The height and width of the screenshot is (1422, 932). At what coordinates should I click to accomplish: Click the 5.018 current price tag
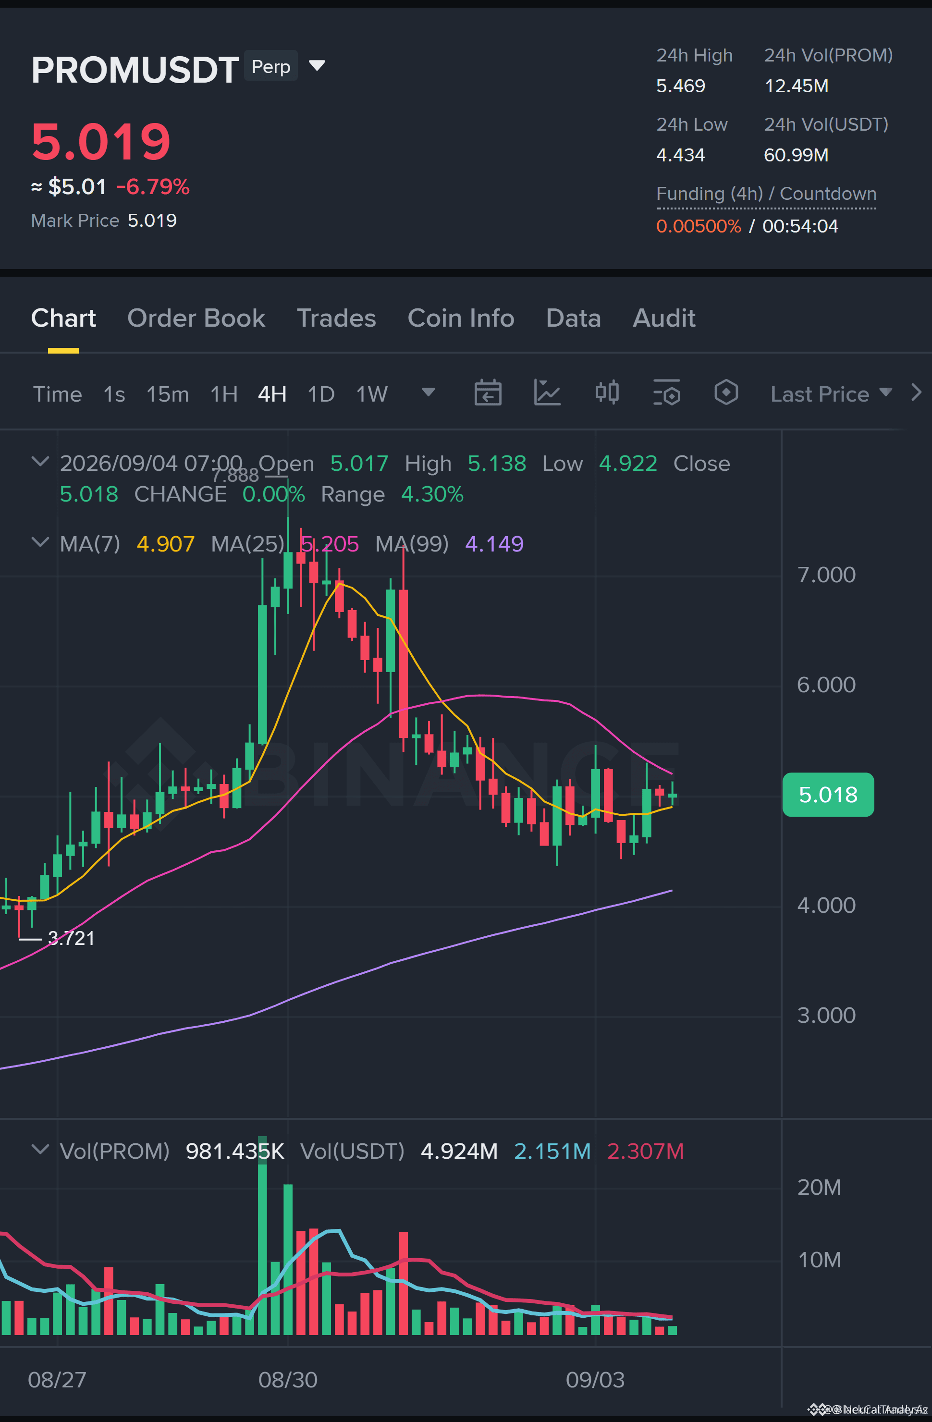(x=828, y=795)
